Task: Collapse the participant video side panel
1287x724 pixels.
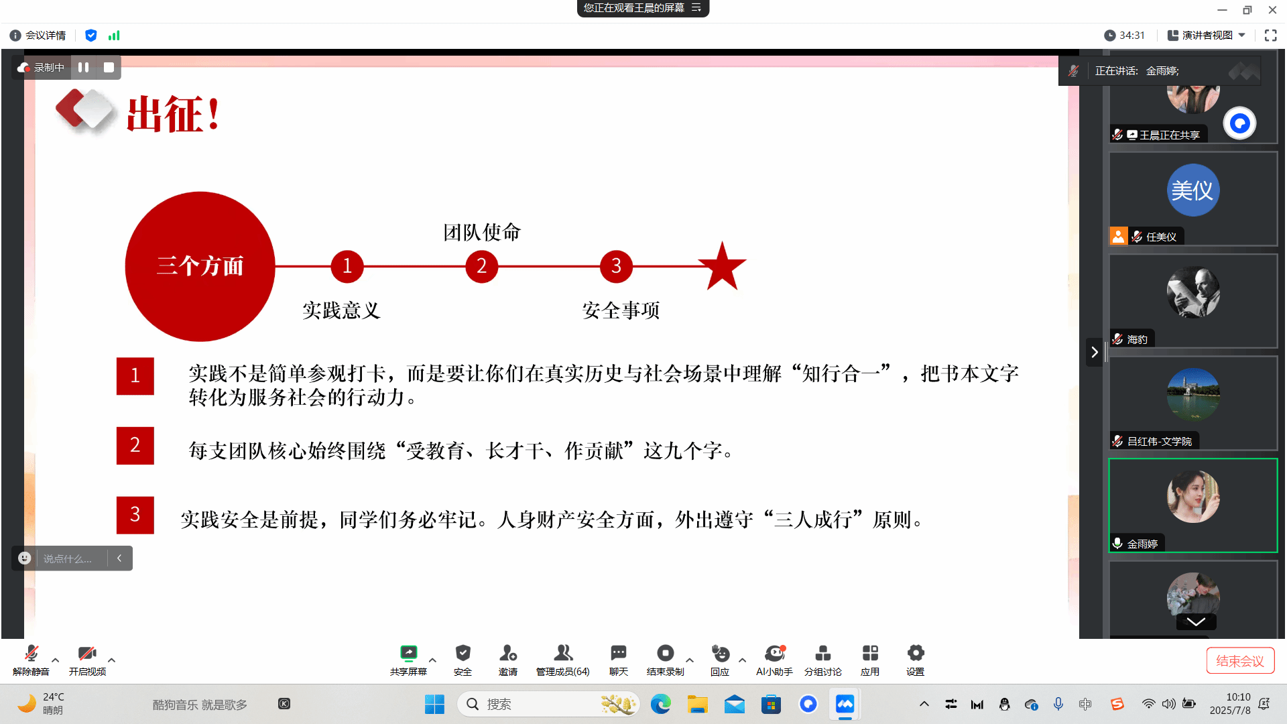Action: click(1094, 352)
